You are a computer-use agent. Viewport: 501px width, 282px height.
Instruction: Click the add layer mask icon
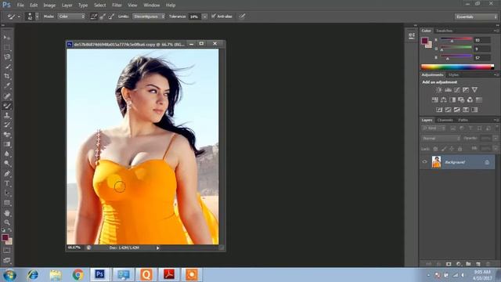coord(449,264)
